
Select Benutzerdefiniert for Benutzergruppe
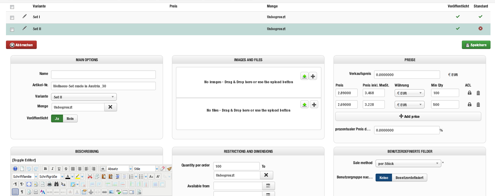(409, 178)
